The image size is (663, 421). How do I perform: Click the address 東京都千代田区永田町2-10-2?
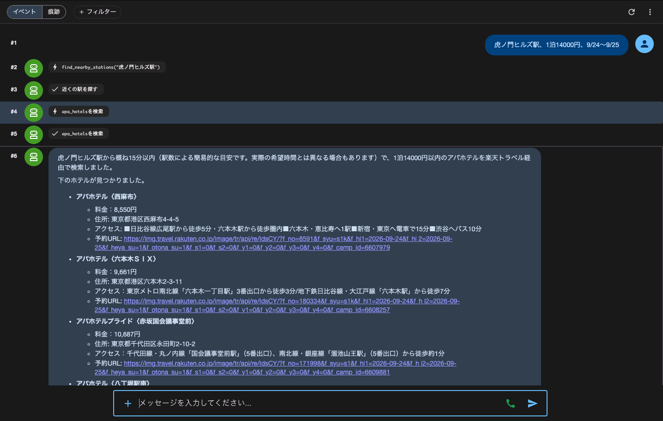(153, 344)
